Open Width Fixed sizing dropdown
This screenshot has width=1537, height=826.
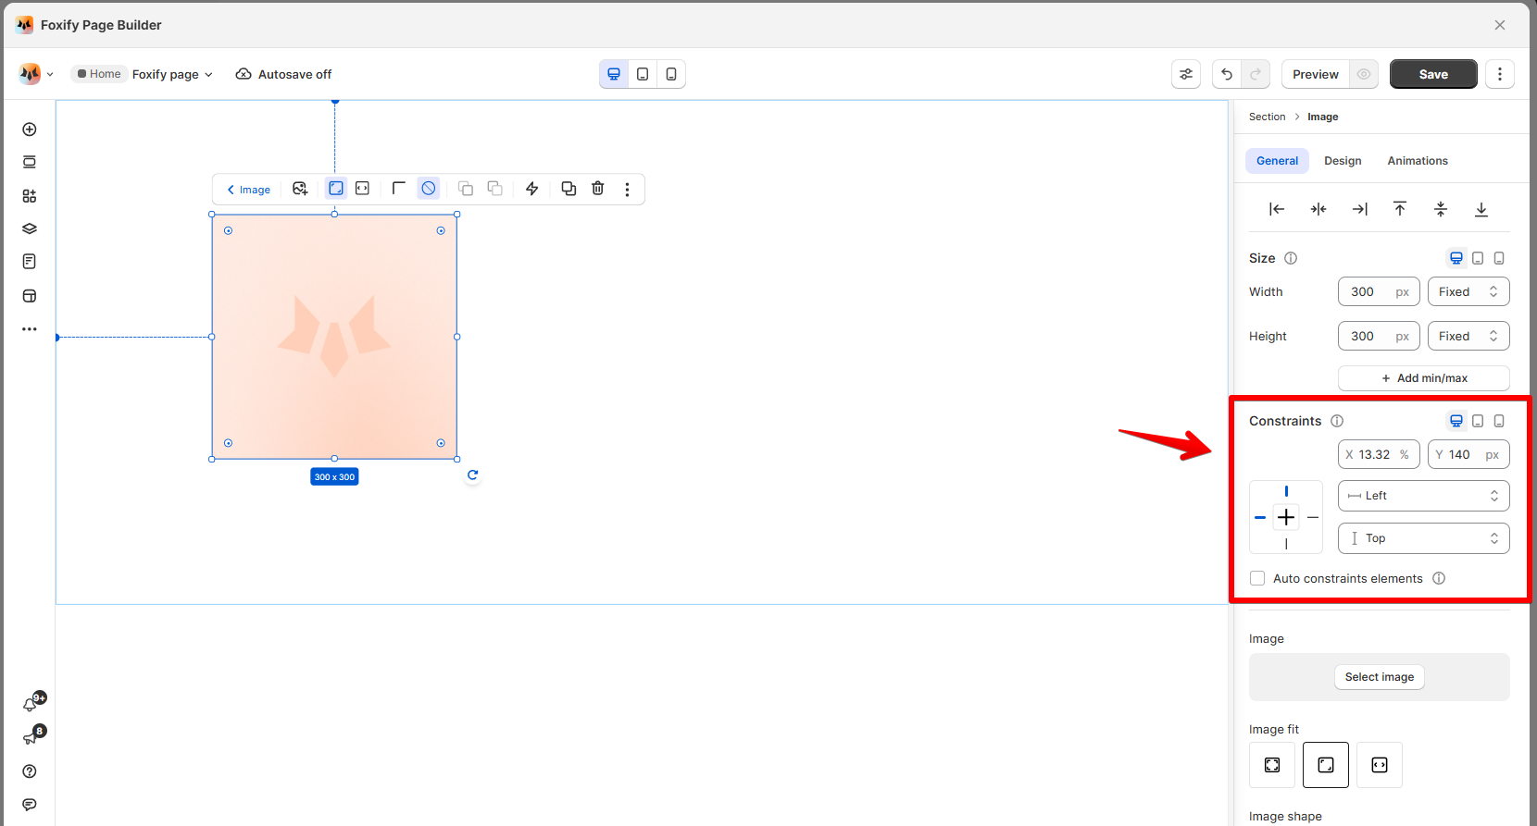1468,291
